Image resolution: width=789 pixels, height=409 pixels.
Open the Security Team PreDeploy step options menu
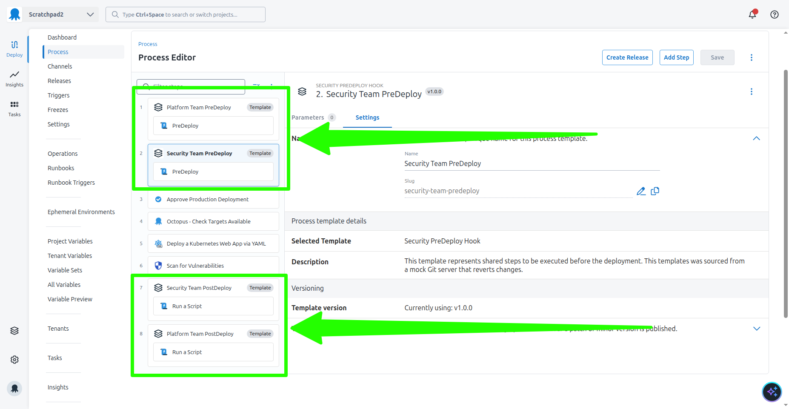coord(752,92)
